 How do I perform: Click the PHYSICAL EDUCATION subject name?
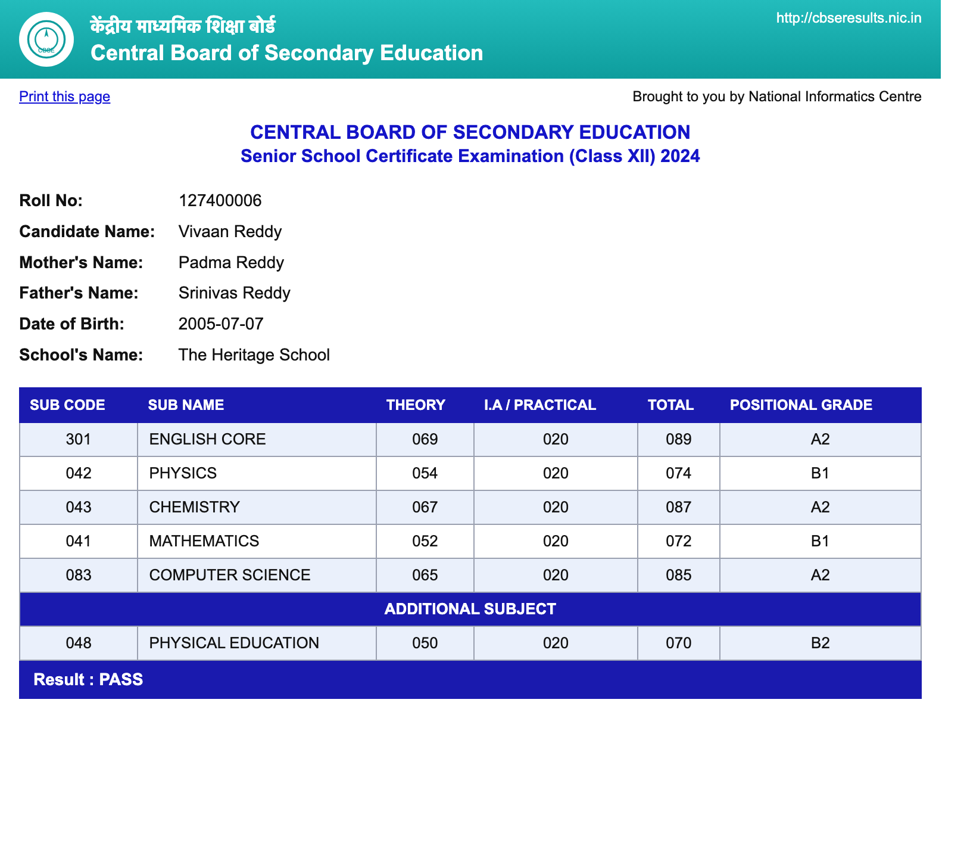234,643
